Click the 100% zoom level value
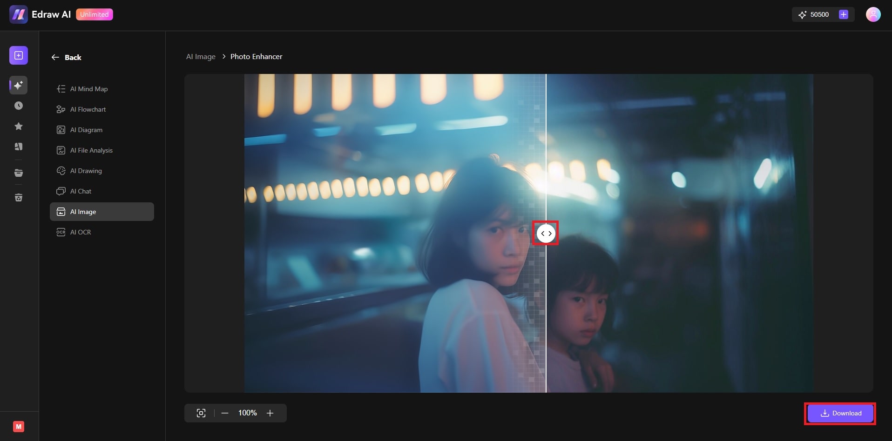This screenshot has width=892, height=441. click(x=248, y=413)
